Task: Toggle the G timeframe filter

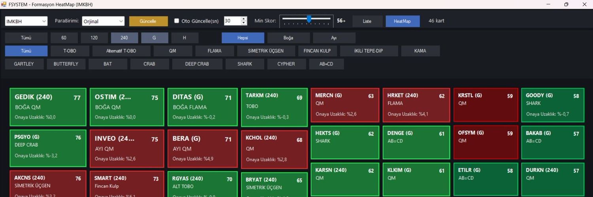Action: pyautogui.click(x=155, y=38)
